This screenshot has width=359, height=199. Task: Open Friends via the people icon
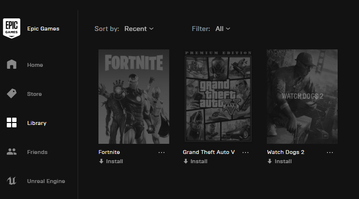pos(12,152)
